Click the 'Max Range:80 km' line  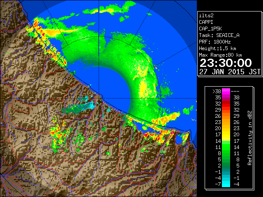[x=220, y=55]
